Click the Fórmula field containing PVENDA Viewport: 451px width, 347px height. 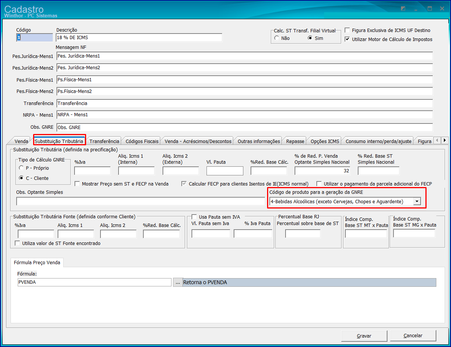[x=94, y=282]
